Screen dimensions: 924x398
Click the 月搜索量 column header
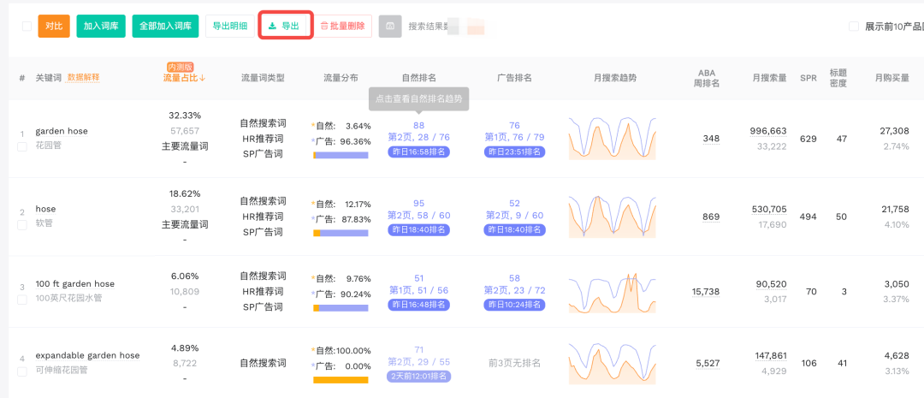pyautogui.click(x=769, y=78)
